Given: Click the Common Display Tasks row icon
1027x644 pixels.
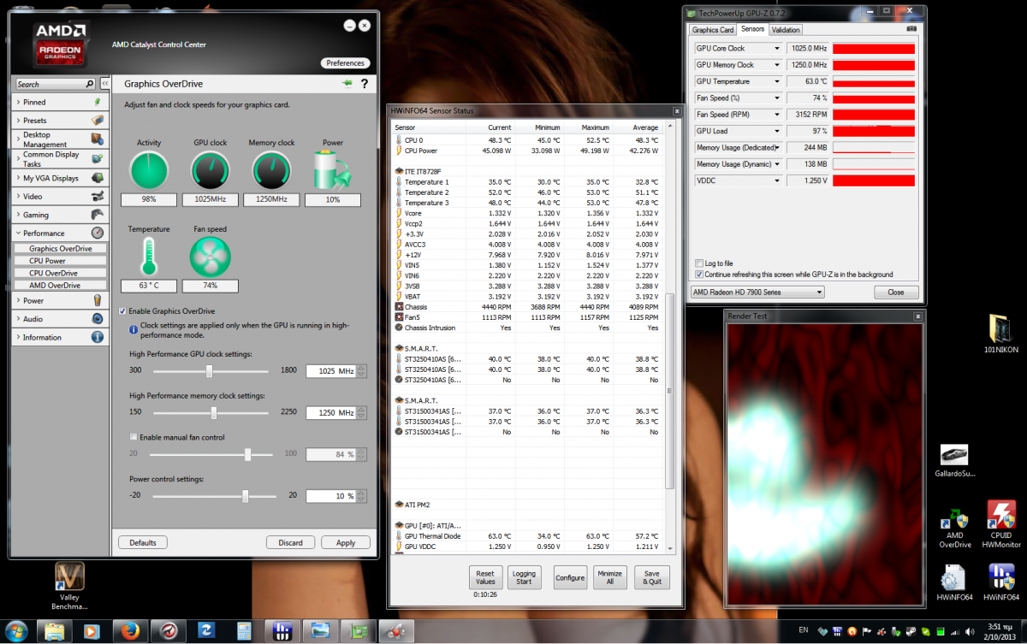Looking at the screenshot, I should click(98, 158).
